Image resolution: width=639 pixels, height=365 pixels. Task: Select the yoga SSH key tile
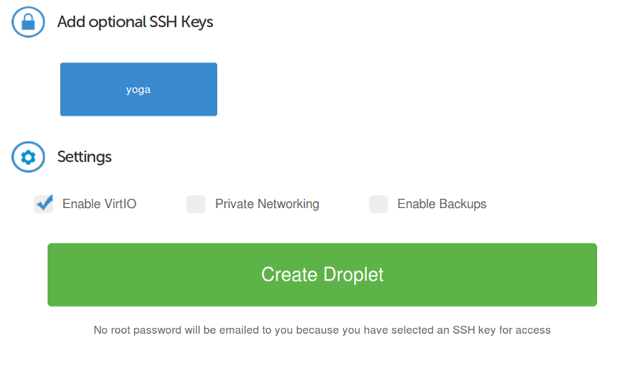coord(138,89)
